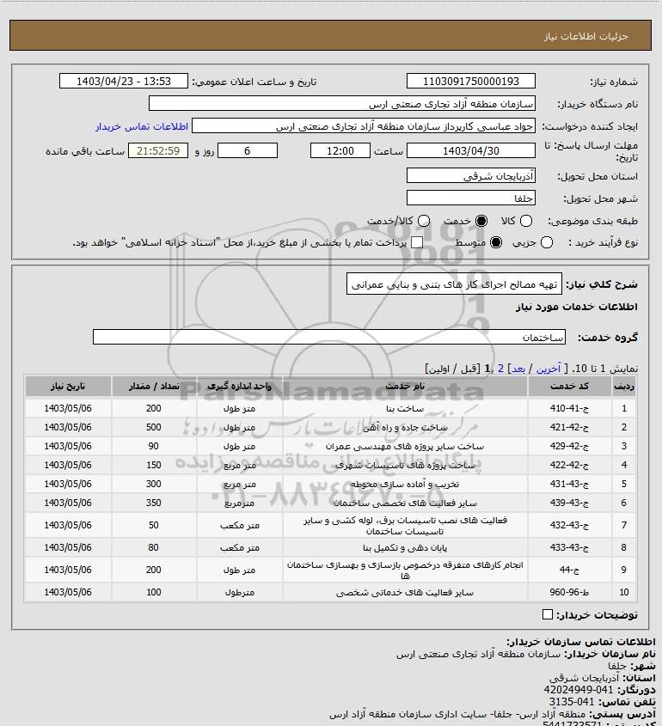Click the fax number 42024949-041
Screen dimensions: 662x726
pyautogui.click(x=578, y=690)
